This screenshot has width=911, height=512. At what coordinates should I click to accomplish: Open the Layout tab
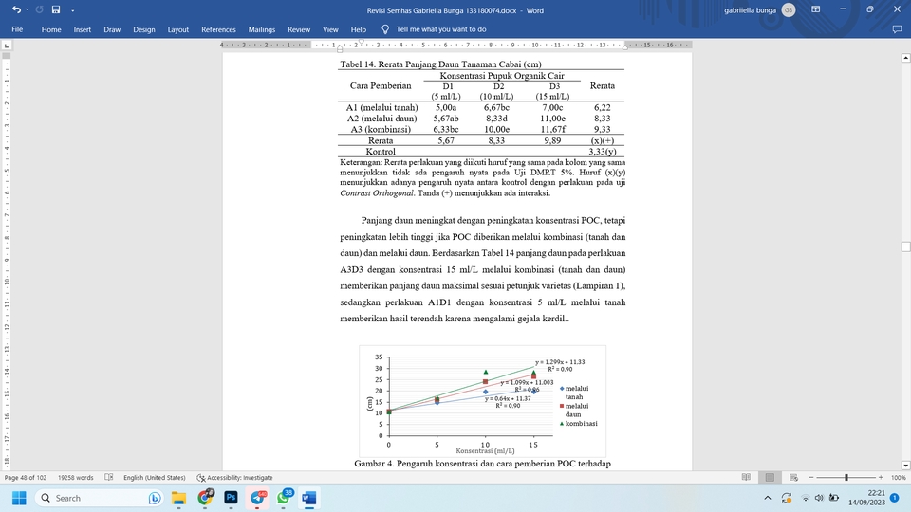(177, 29)
